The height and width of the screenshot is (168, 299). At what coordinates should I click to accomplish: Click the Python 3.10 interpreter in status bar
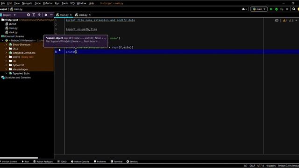coord(288,166)
